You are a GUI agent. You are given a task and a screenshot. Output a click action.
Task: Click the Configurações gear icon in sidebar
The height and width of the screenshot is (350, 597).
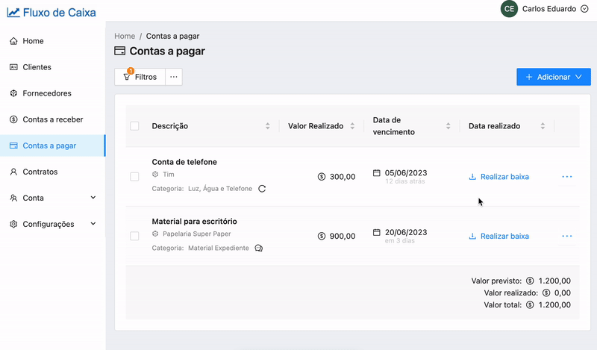coord(13,224)
